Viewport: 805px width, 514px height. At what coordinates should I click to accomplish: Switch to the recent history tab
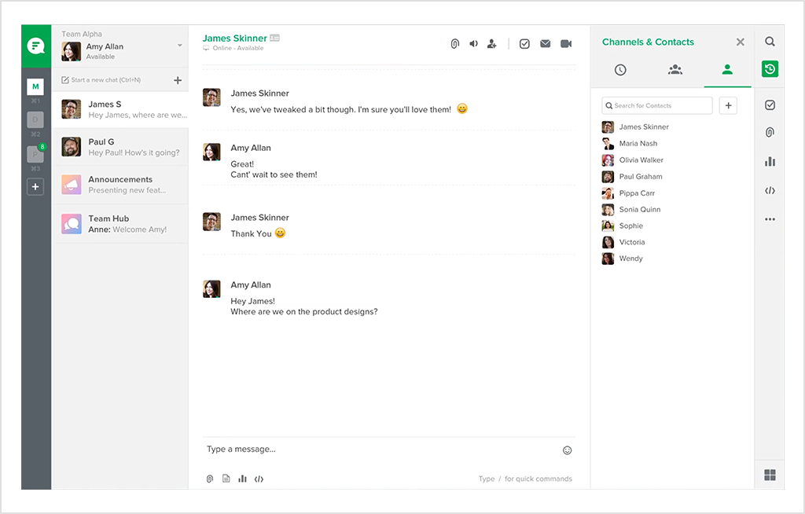pos(620,69)
